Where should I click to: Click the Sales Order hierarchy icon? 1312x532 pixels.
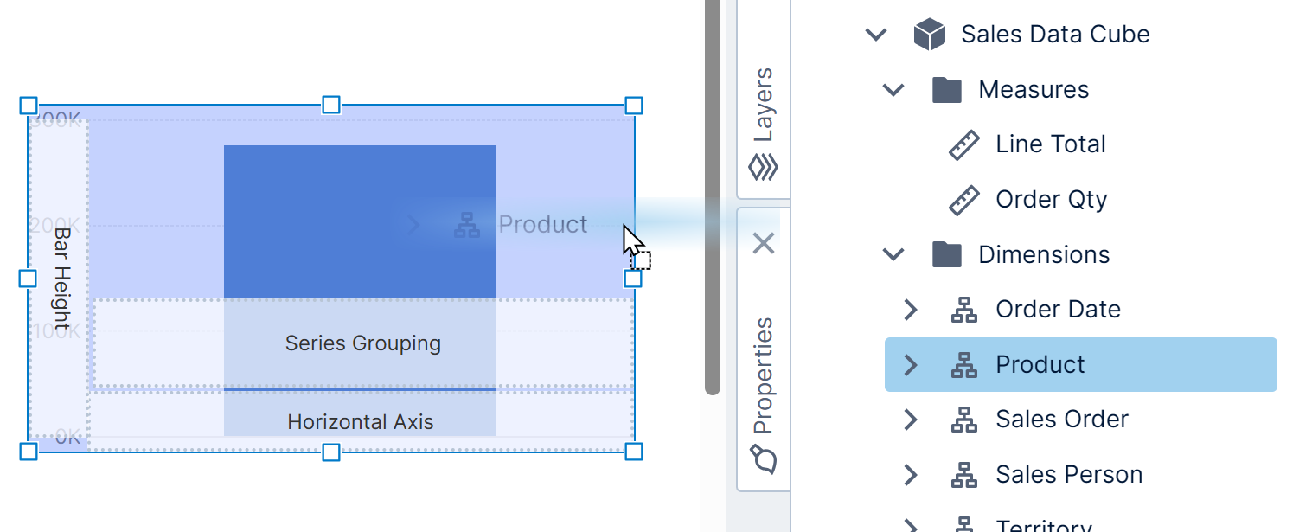click(x=963, y=420)
